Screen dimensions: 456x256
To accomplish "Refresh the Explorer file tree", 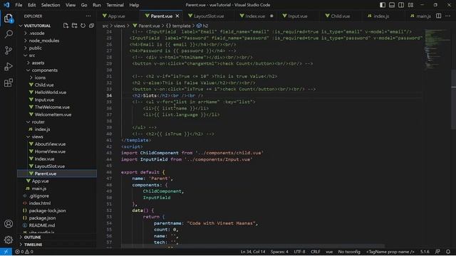I will [x=83, y=26].
